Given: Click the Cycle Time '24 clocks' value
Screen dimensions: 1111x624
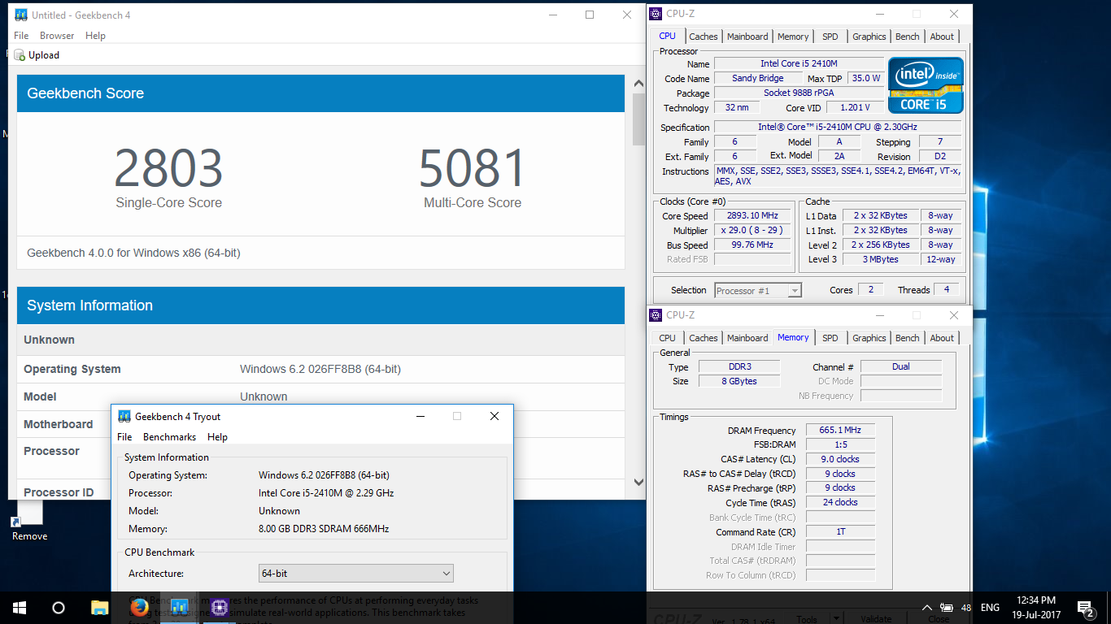Looking at the screenshot, I should click(840, 502).
